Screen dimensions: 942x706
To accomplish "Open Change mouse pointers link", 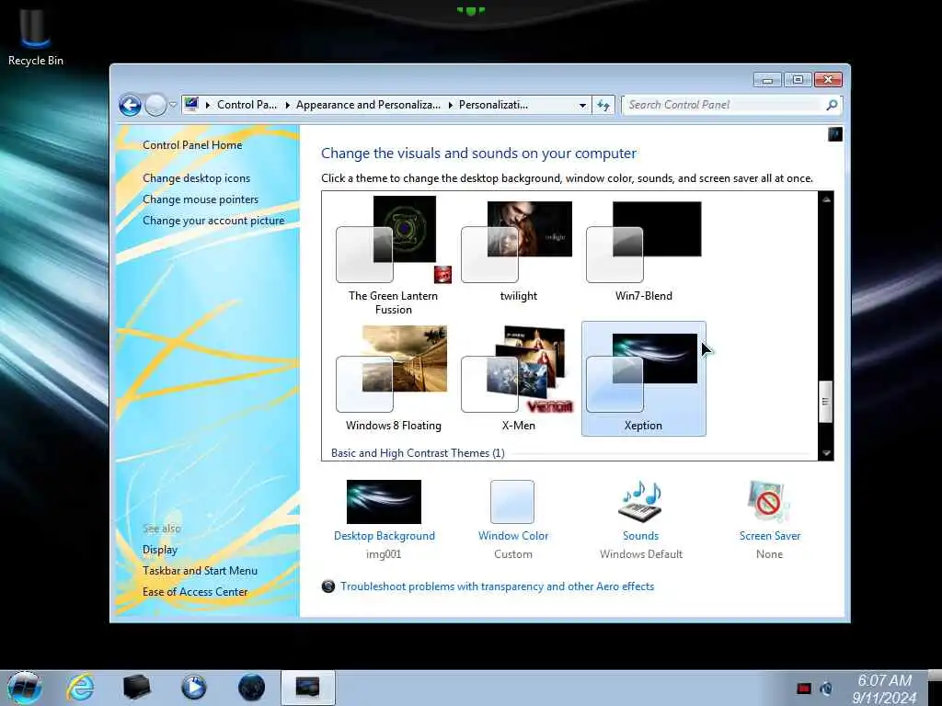I will 201,199.
